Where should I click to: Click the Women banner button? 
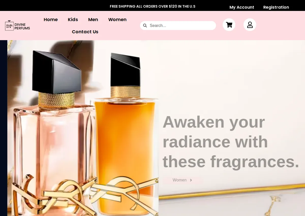coord(183,180)
